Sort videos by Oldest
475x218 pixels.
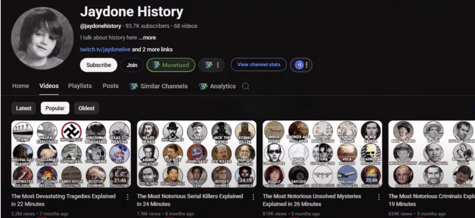(86, 108)
